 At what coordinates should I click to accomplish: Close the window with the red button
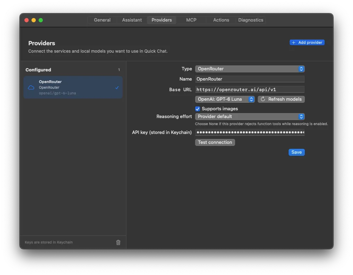[x=27, y=20]
